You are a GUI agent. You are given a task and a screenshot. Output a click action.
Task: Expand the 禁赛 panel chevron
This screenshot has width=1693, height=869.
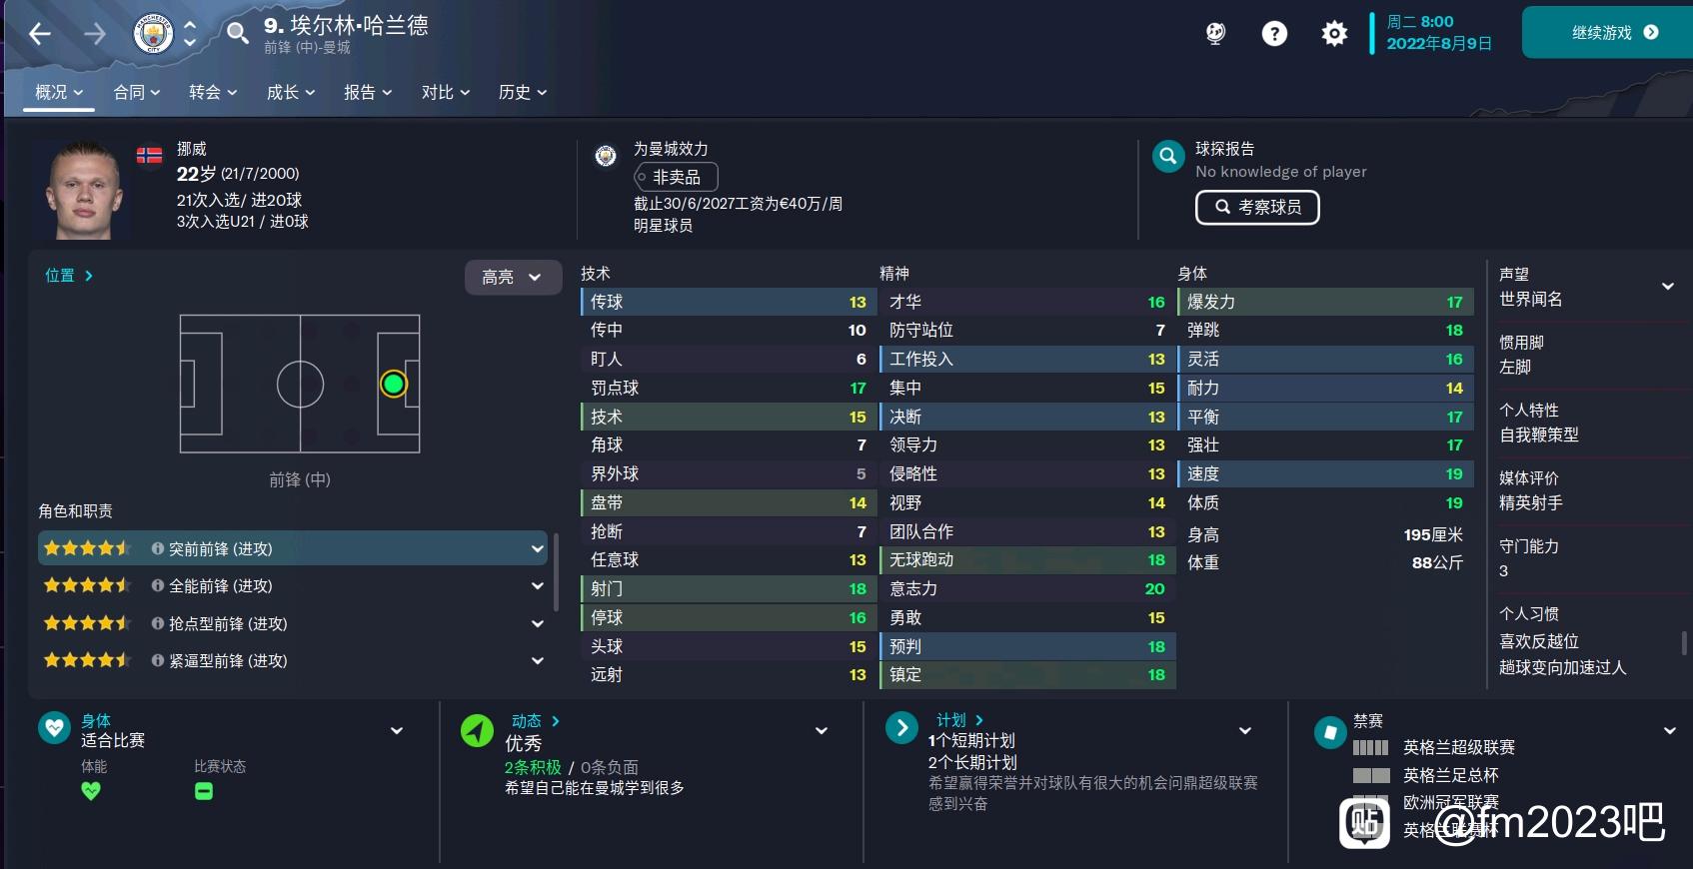(x=1670, y=731)
